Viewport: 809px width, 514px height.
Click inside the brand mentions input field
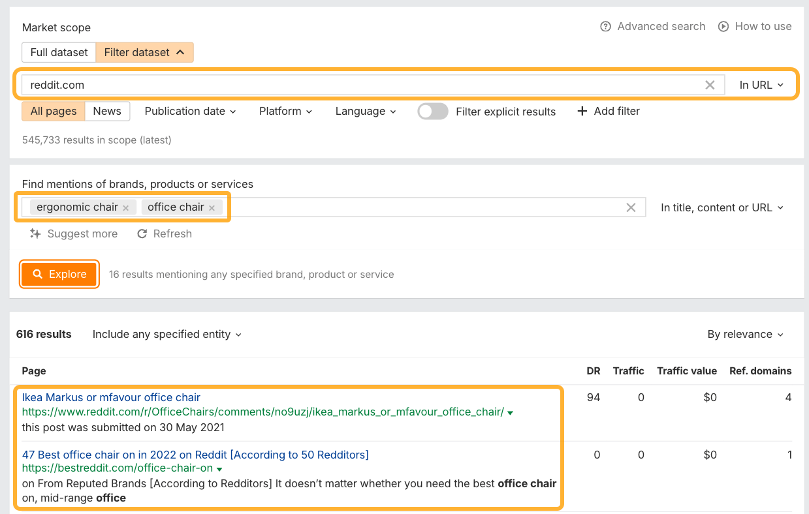click(x=392, y=207)
